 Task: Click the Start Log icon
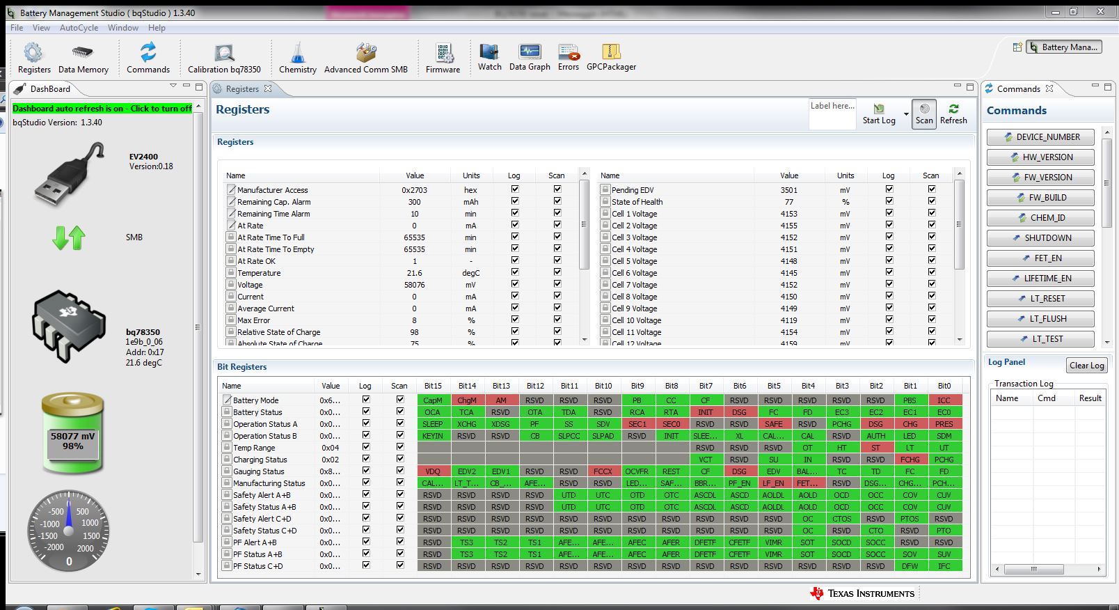(879, 114)
